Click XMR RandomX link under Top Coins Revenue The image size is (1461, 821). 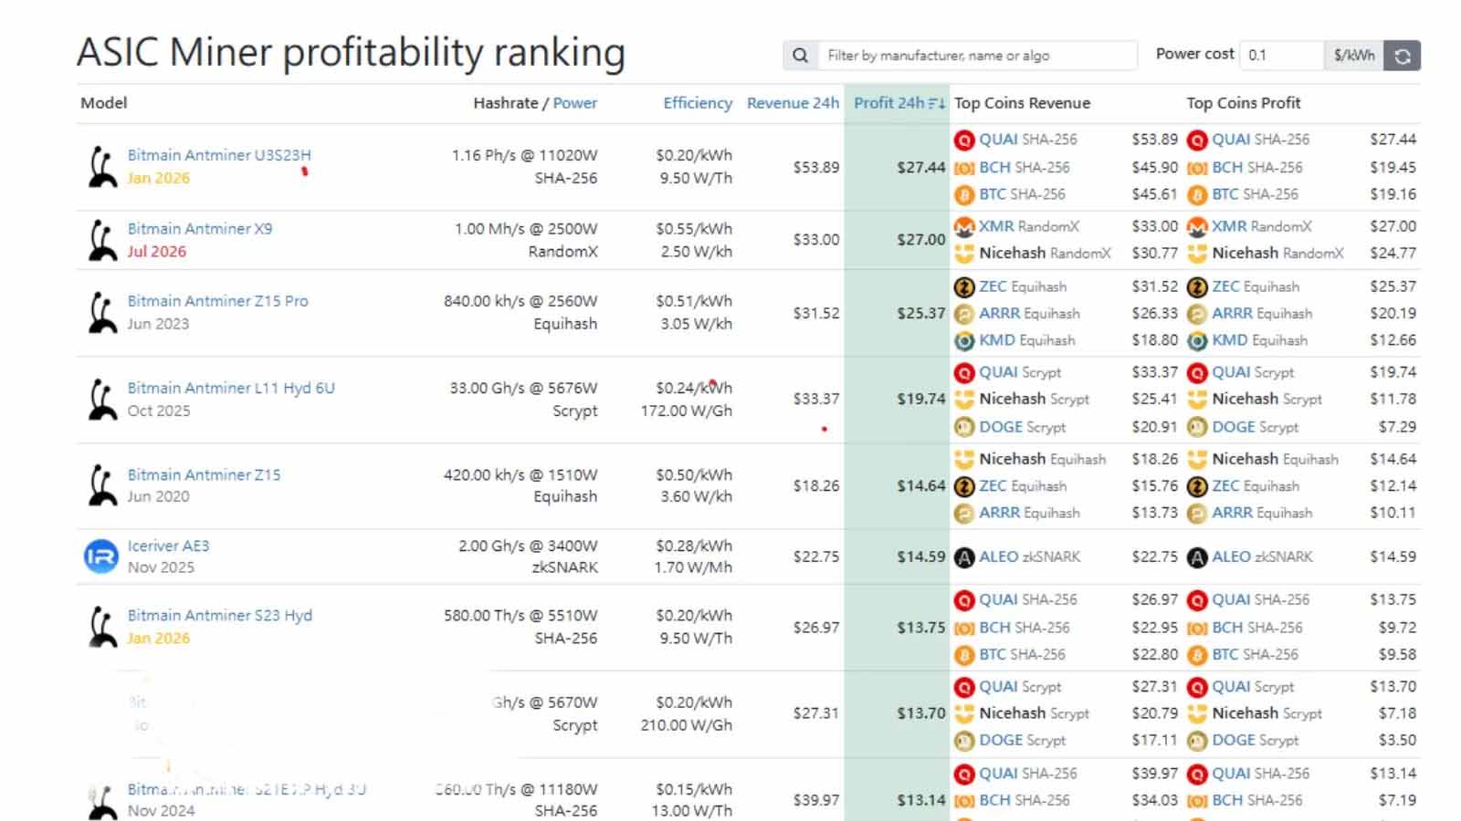1029,226
